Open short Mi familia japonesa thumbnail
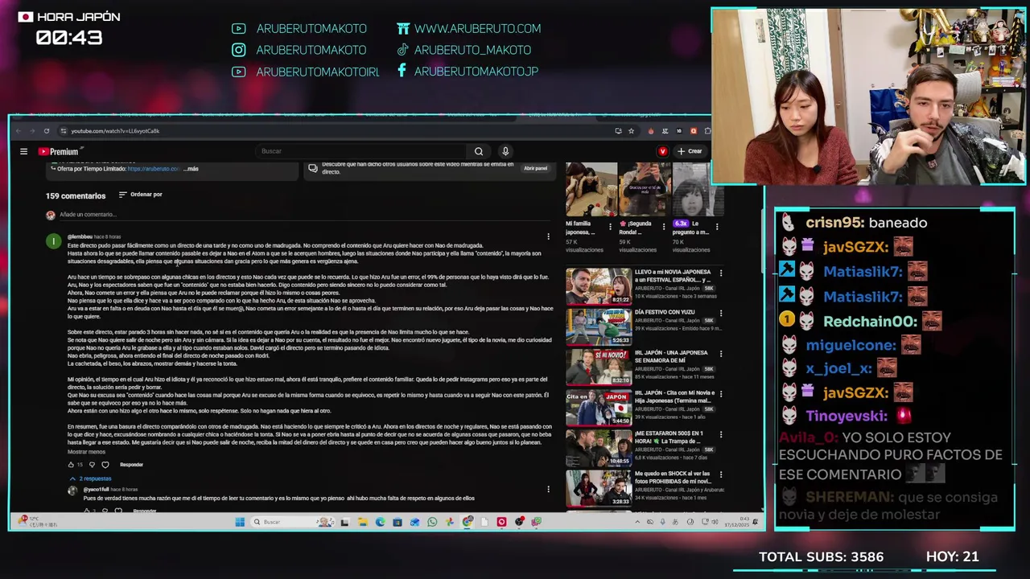This screenshot has width=1030, height=579. click(x=591, y=189)
